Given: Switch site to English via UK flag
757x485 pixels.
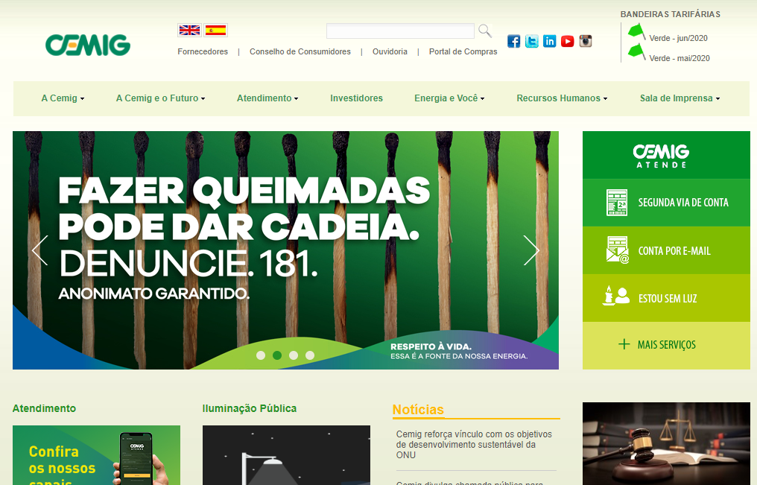Looking at the screenshot, I should (x=190, y=31).
